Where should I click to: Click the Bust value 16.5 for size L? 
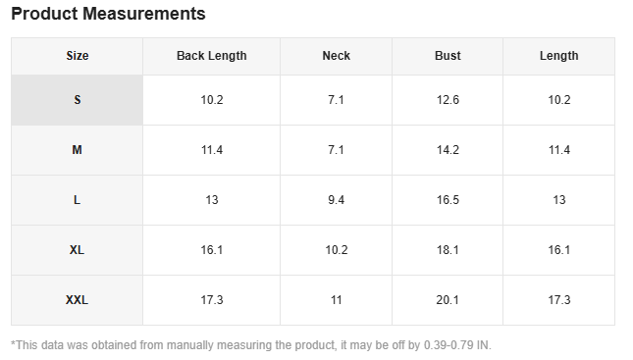448,200
